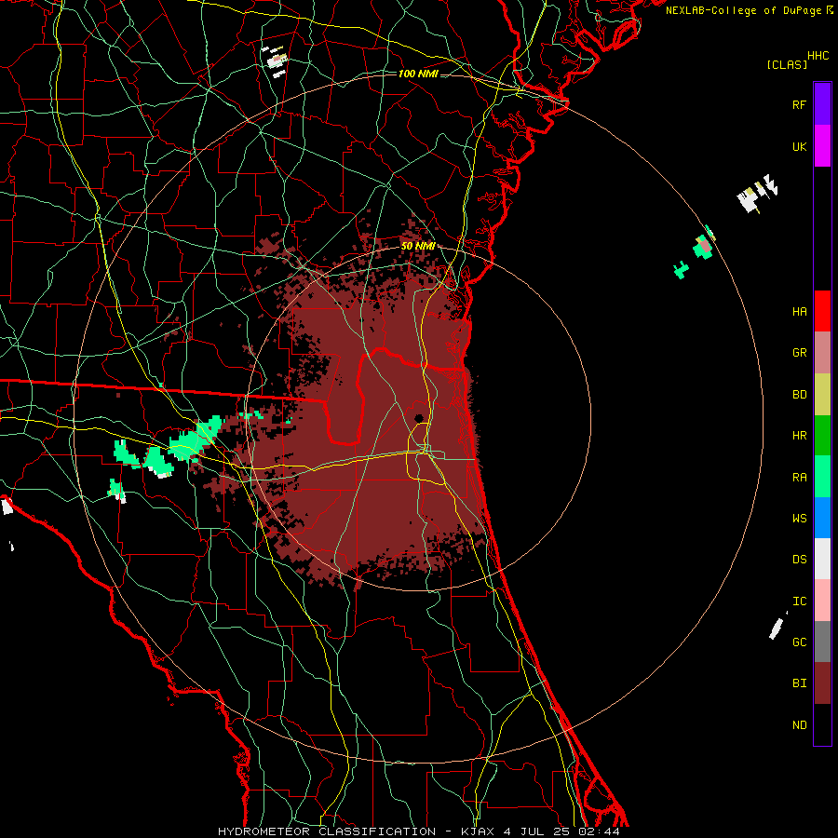Click the RF legend label
The height and width of the screenshot is (838, 838).
[799, 104]
